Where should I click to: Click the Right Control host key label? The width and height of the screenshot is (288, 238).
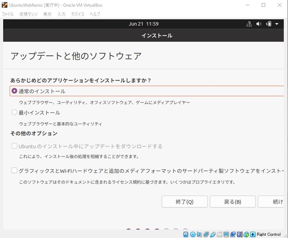pos(269,234)
